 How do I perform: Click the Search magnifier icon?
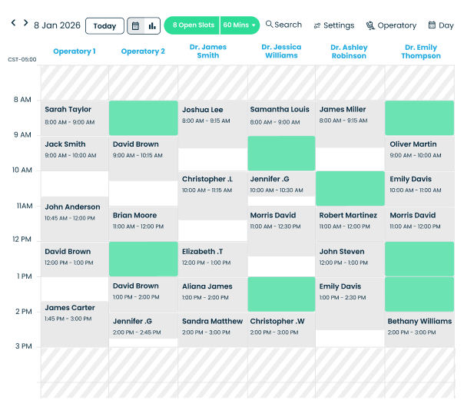click(270, 25)
